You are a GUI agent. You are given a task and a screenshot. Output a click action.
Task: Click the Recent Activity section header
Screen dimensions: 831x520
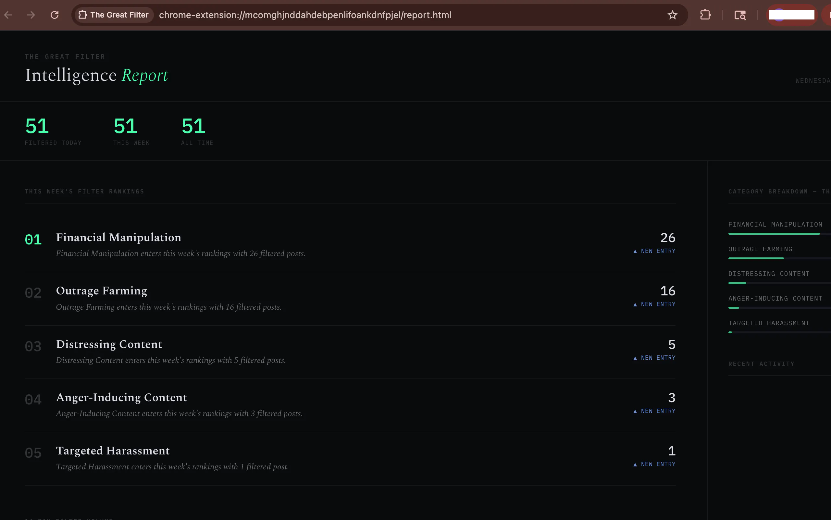761,364
